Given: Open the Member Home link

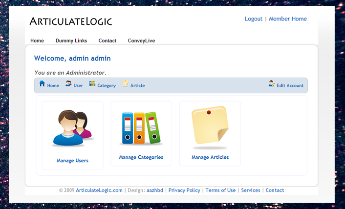Looking at the screenshot, I should click(288, 19).
